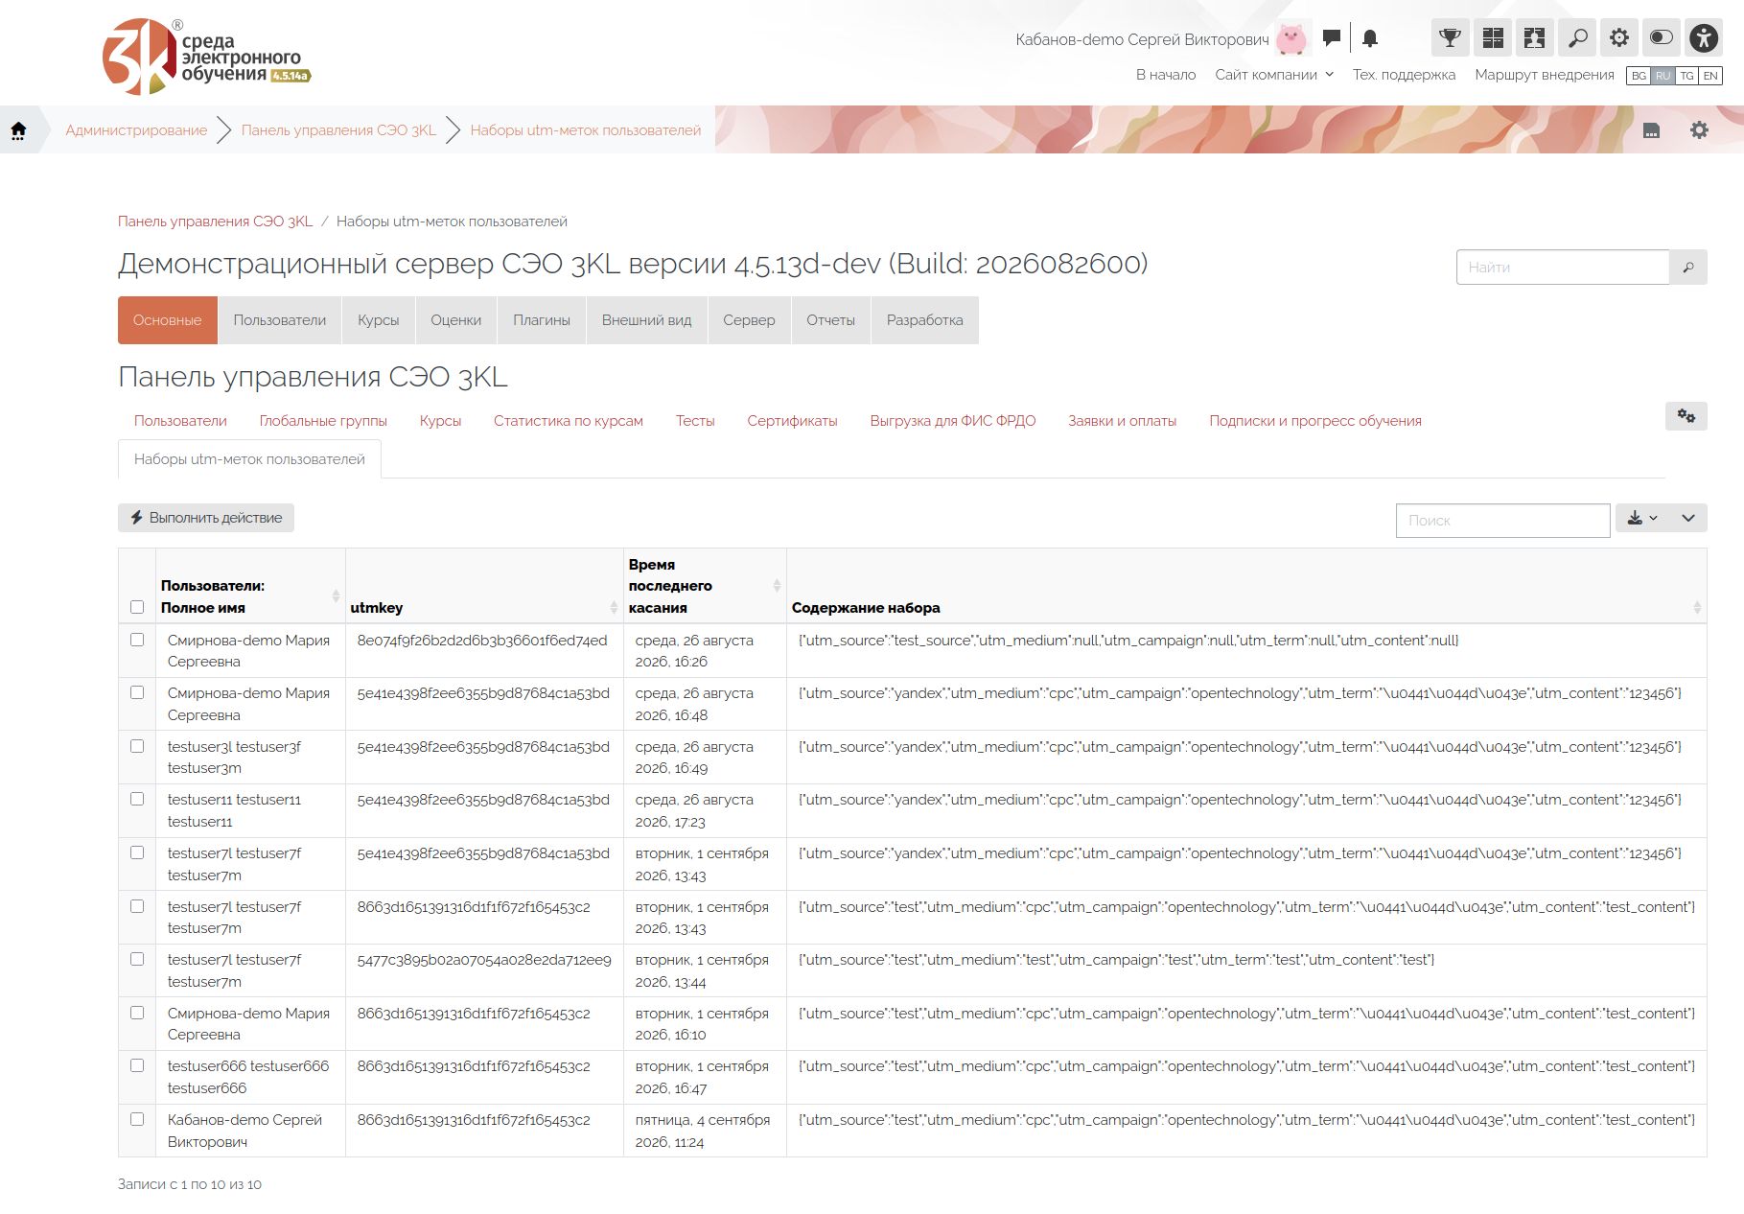Screen dimensions: 1744x1214
Task: Open notifications bell icon
Action: [1370, 38]
